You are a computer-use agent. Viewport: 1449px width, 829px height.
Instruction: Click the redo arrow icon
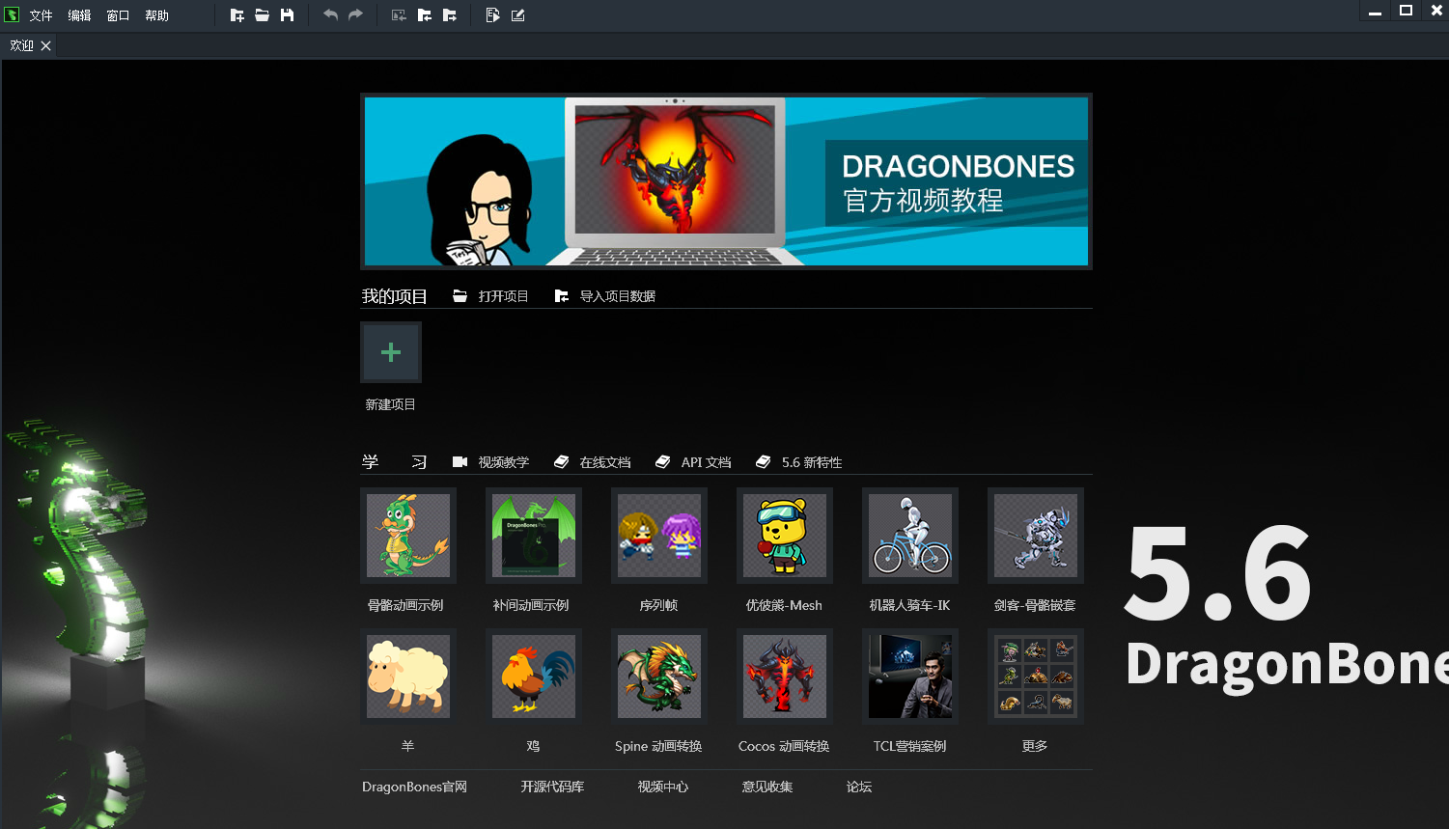click(355, 15)
